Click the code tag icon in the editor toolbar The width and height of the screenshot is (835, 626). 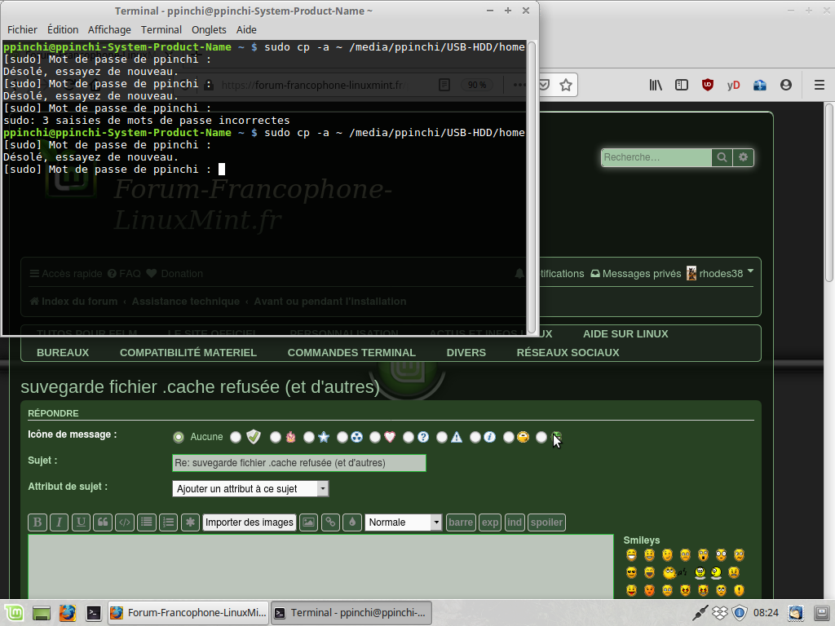[125, 522]
